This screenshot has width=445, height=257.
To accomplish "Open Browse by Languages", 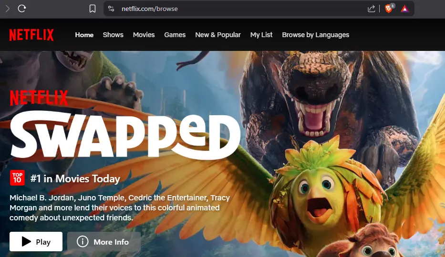I will pos(316,35).
